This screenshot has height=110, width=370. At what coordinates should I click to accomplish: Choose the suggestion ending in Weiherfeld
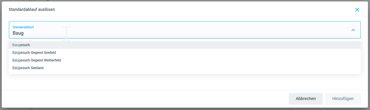click(185, 60)
